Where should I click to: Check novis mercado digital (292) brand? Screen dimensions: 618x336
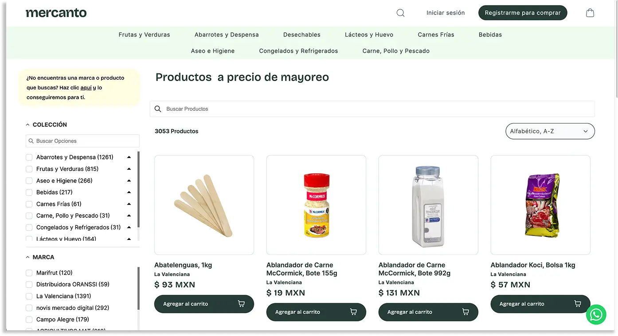pos(29,308)
